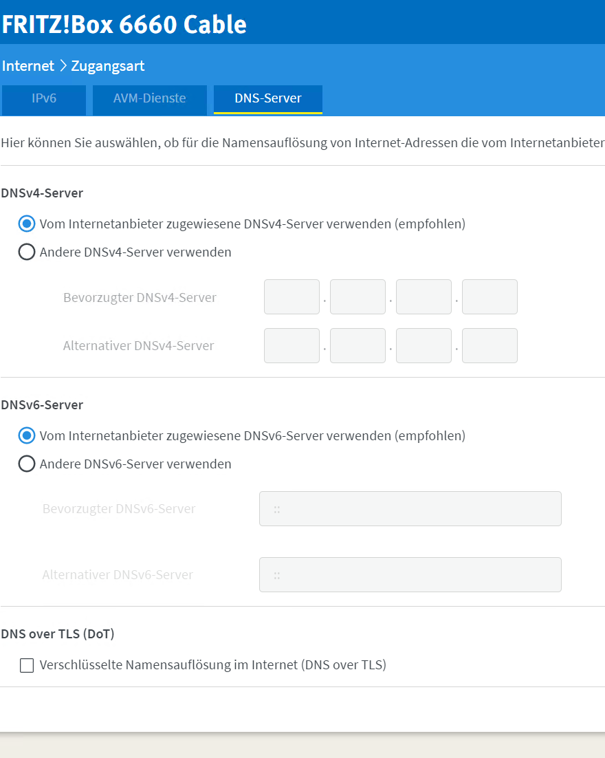Click the breadcrumb chevron between Internet and Zugangsart
The width and height of the screenshot is (605, 758).
(x=63, y=66)
